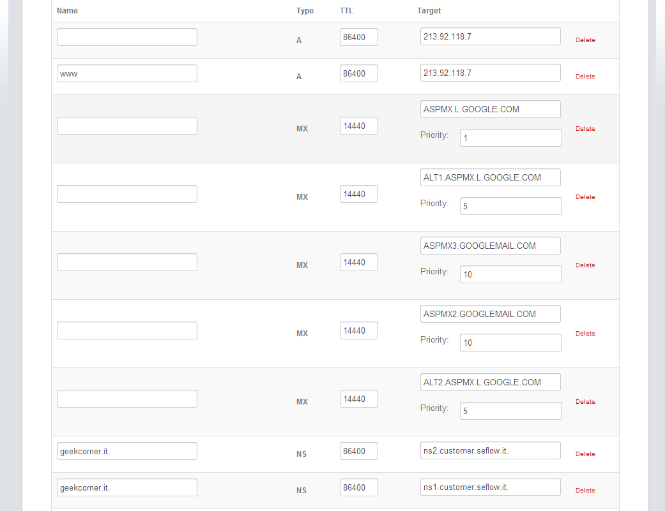Click the Name field containing www
The height and width of the screenshot is (511, 665).
pos(126,73)
